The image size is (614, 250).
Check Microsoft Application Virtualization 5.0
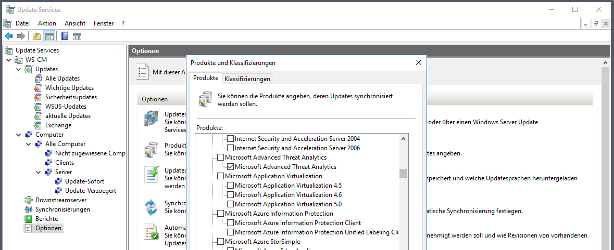(231, 204)
